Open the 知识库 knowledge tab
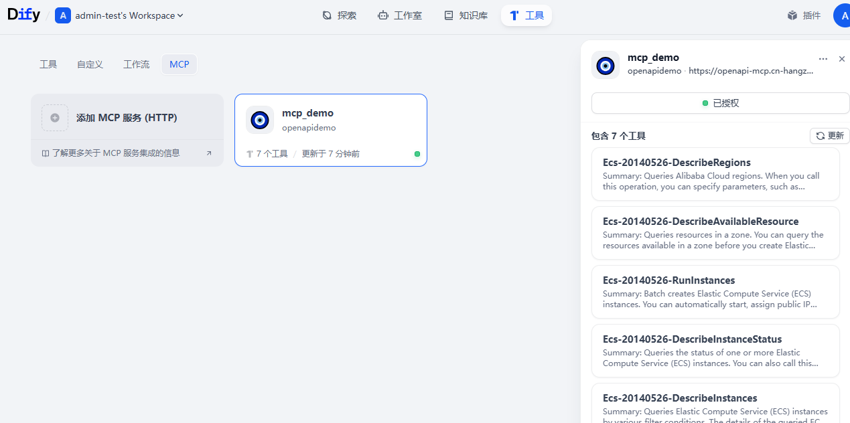This screenshot has width=850, height=423. (466, 15)
